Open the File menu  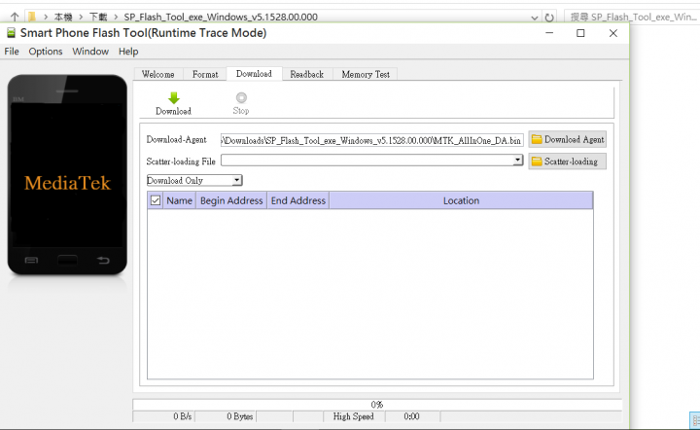tap(12, 52)
